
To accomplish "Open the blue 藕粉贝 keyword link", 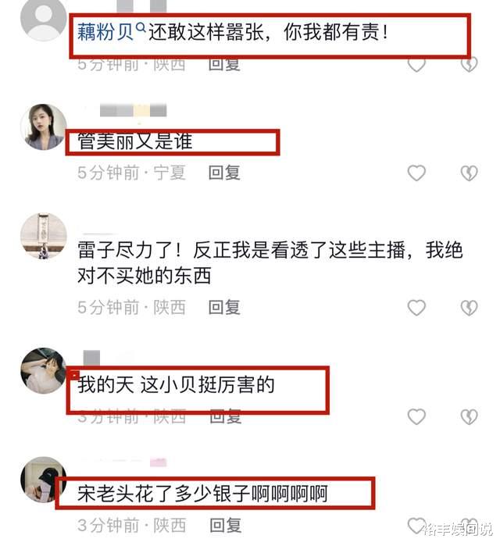I will pos(105,32).
